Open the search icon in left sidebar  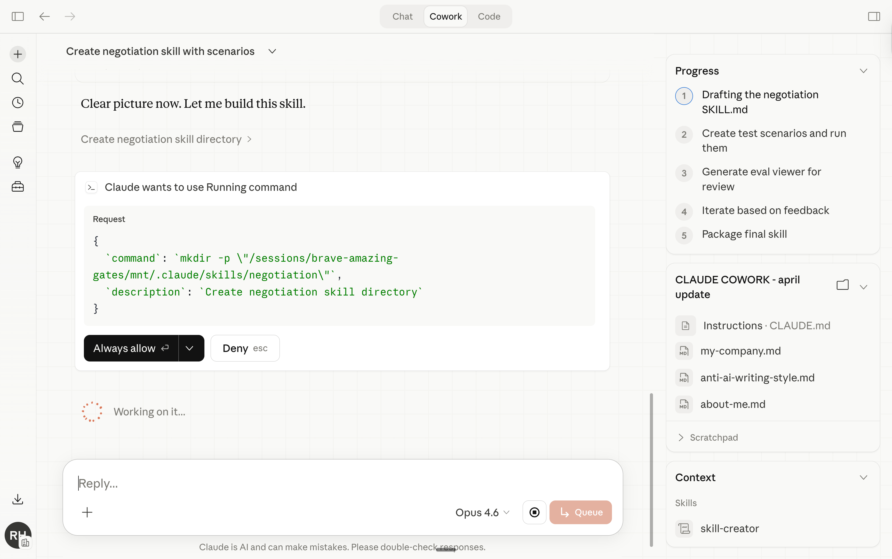18,78
